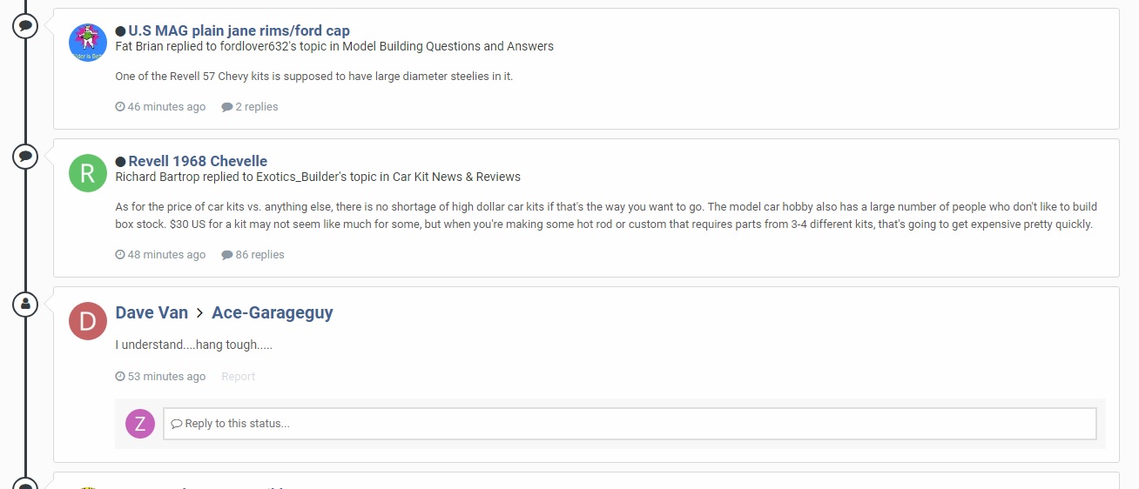The image size is (1139, 489).
Task: Open Richard Bartrop's green R avatar
Action: point(88,173)
